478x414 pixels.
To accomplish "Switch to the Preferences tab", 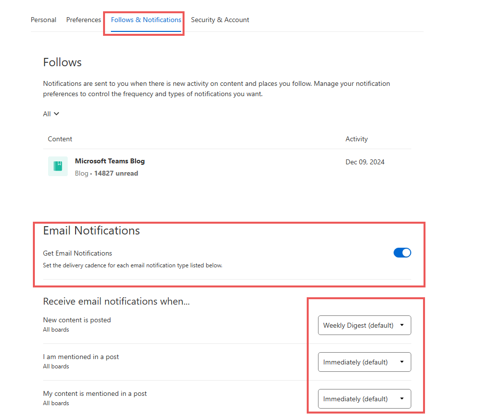I will 83,20.
